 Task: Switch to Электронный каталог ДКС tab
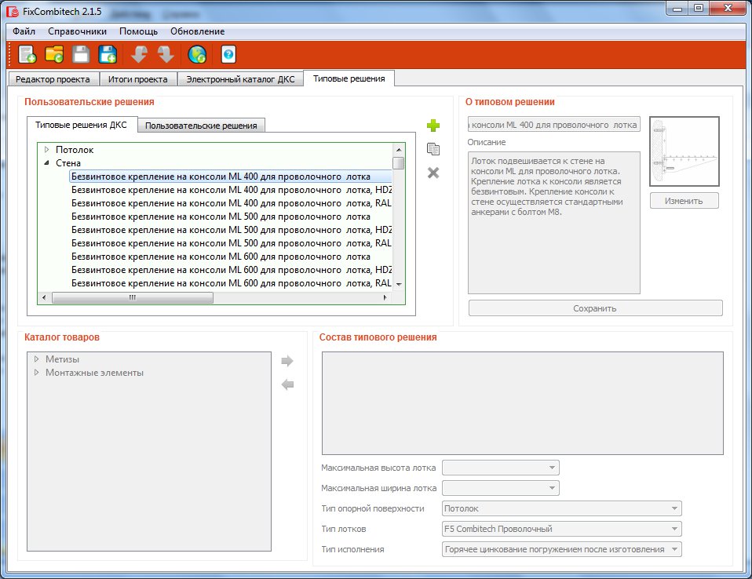tap(240, 79)
